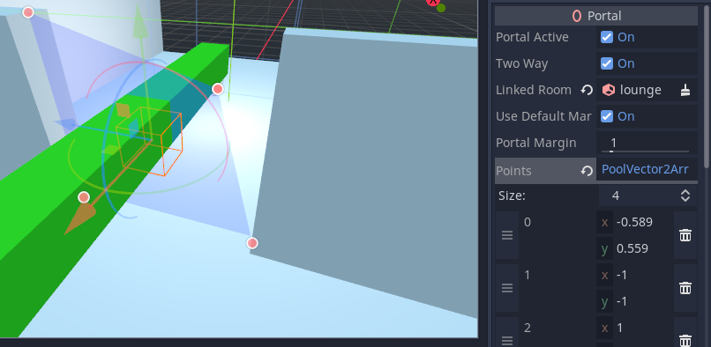
Task: Delete point 1 with trash icon
Action: tap(685, 288)
